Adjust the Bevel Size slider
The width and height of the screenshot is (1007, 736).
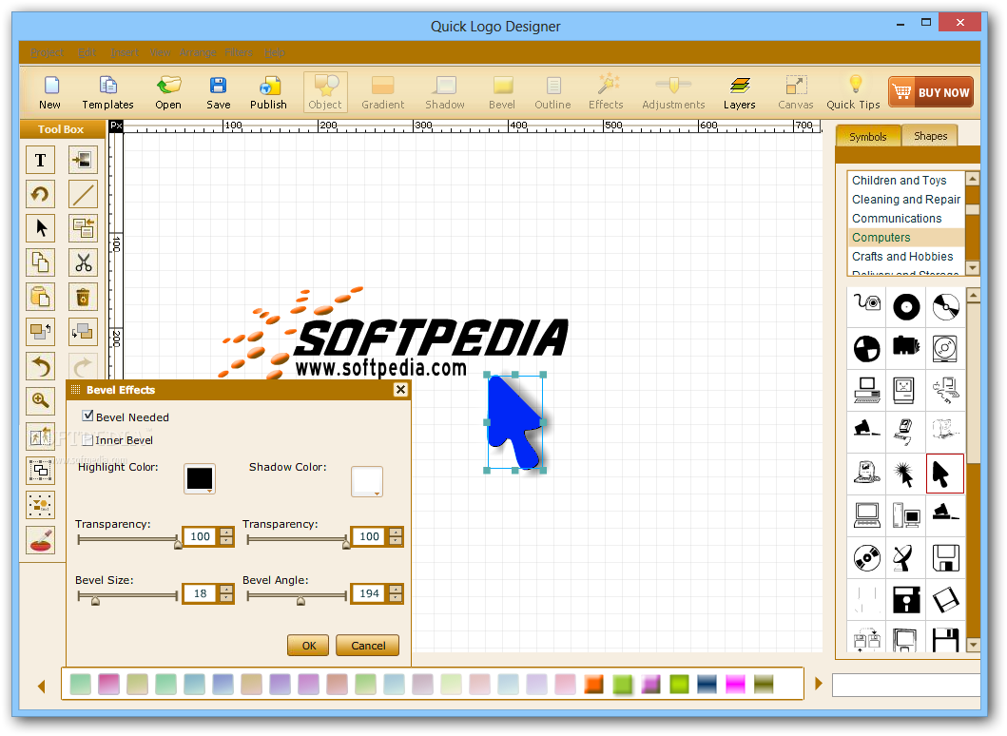pos(95,601)
